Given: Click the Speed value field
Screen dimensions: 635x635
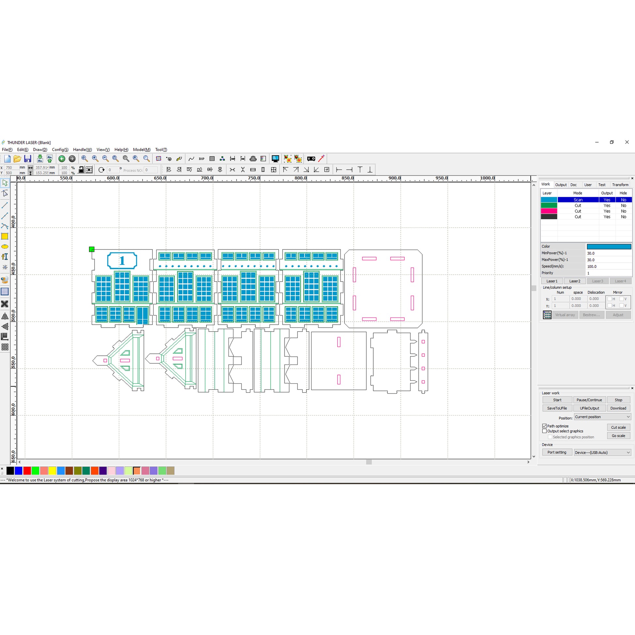Looking at the screenshot, I should pyautogui.click(x=608, y=267).
